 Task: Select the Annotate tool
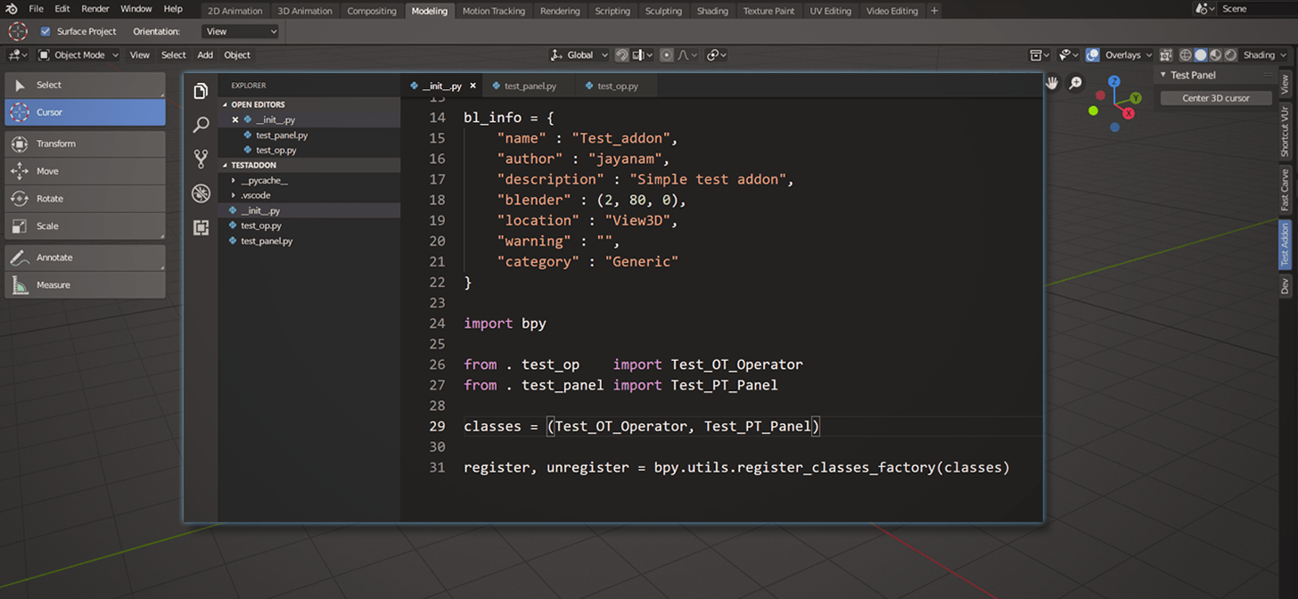click(85, 258)
